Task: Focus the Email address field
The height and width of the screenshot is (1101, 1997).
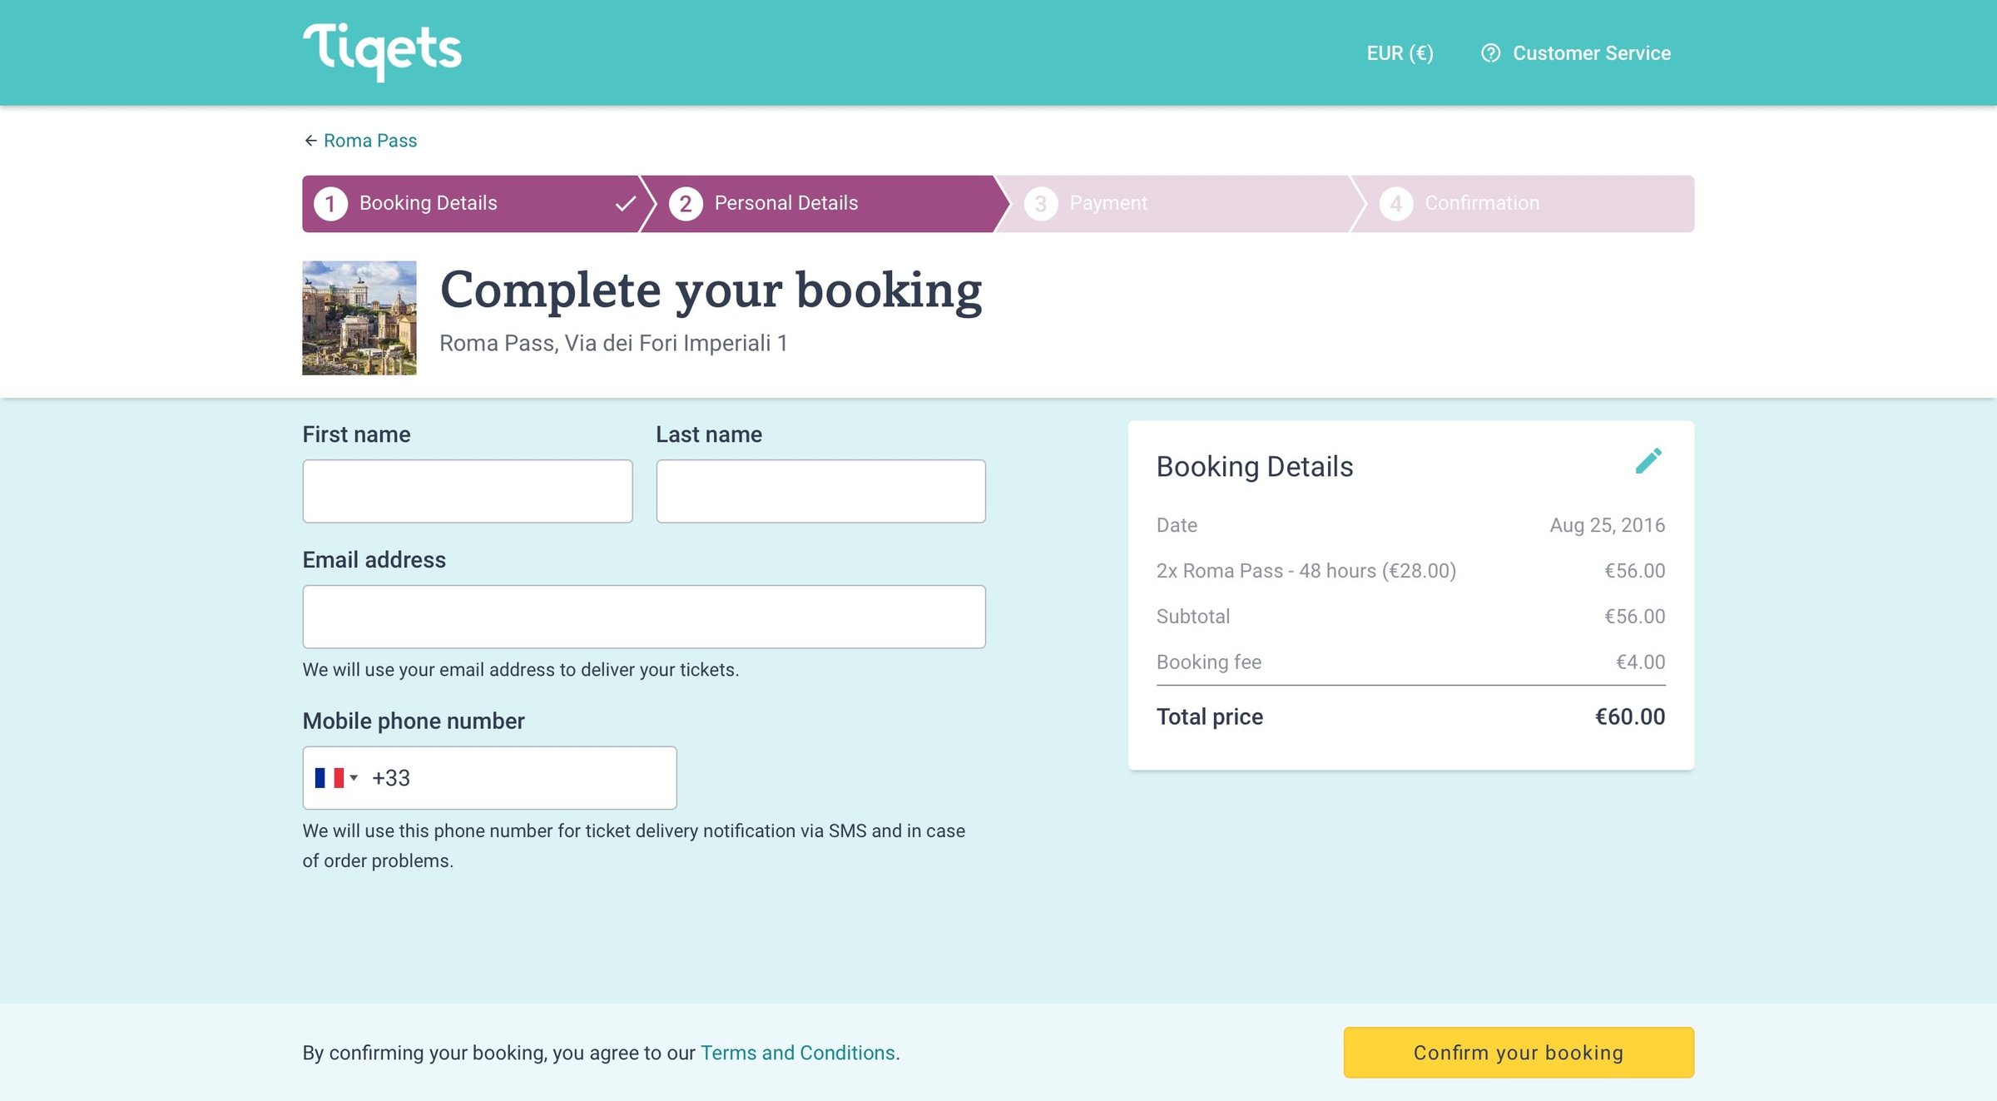Action: [x=644, y=617]
